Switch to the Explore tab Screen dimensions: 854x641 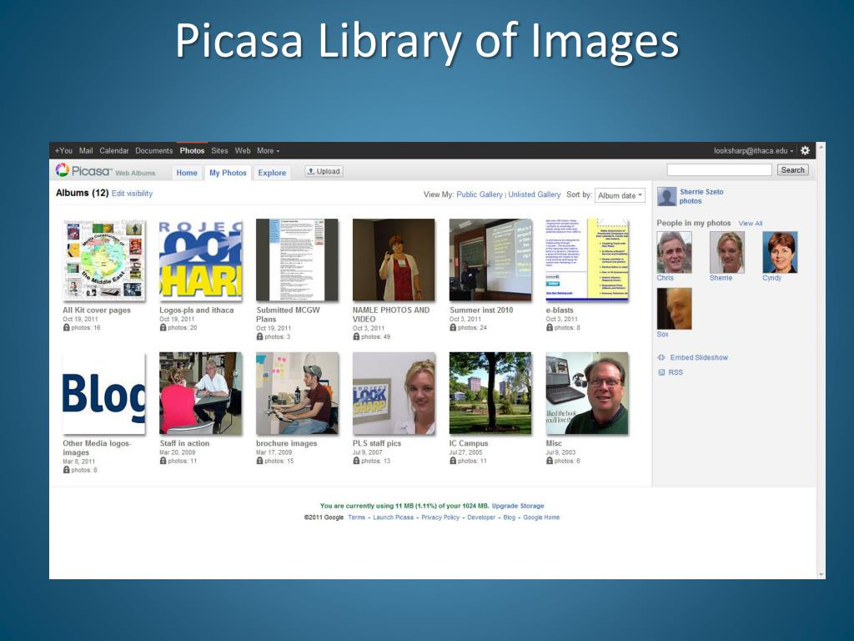tap(272, 173)
